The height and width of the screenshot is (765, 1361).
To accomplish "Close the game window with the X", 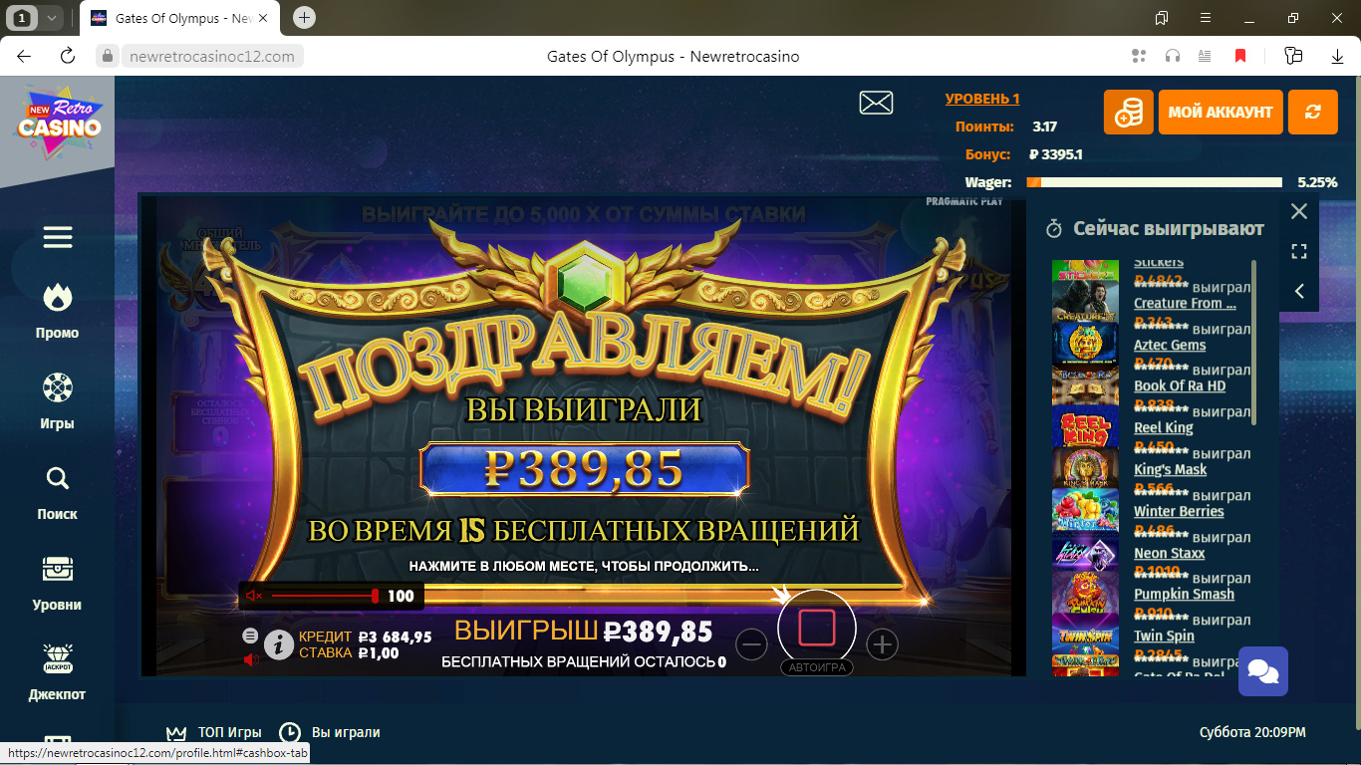I will (x=1299, y=211).
